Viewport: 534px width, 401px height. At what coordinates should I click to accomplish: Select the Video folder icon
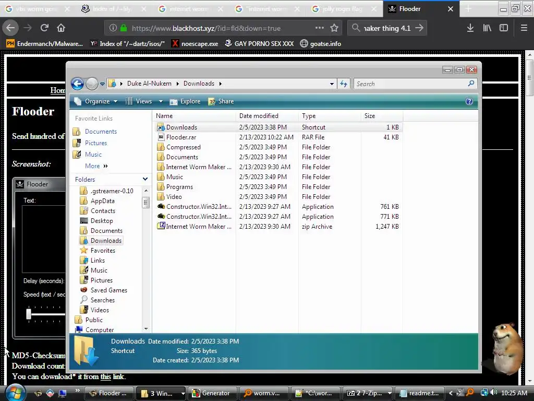point(161,197)
